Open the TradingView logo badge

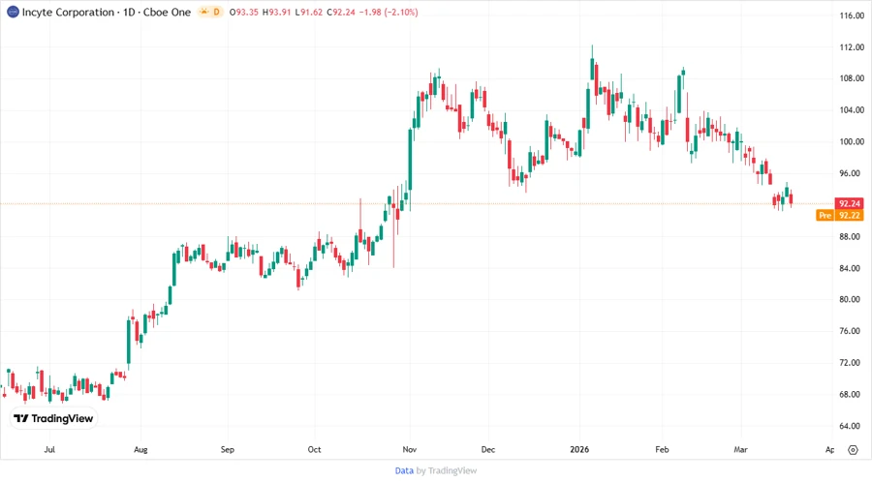pos(53,419)
